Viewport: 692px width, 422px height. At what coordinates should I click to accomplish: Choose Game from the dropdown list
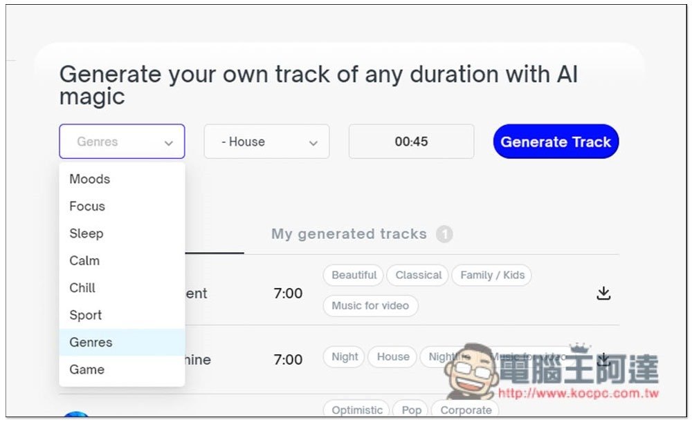click(x=86, y=370)
